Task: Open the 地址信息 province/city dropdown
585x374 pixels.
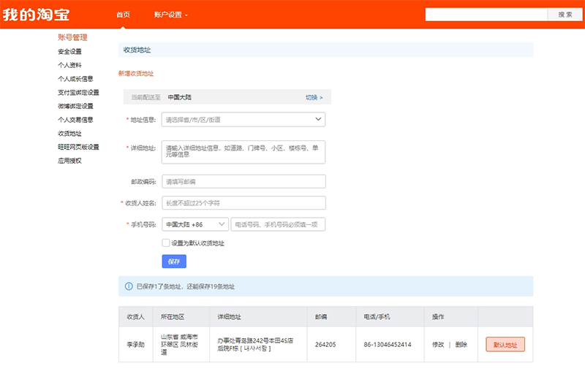Action: point(244,120)
